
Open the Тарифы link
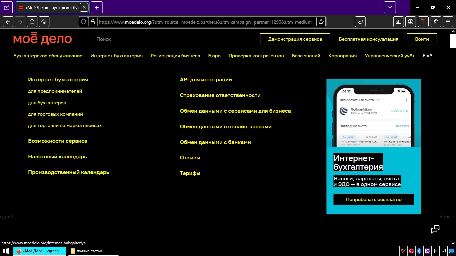coord(190,173)
